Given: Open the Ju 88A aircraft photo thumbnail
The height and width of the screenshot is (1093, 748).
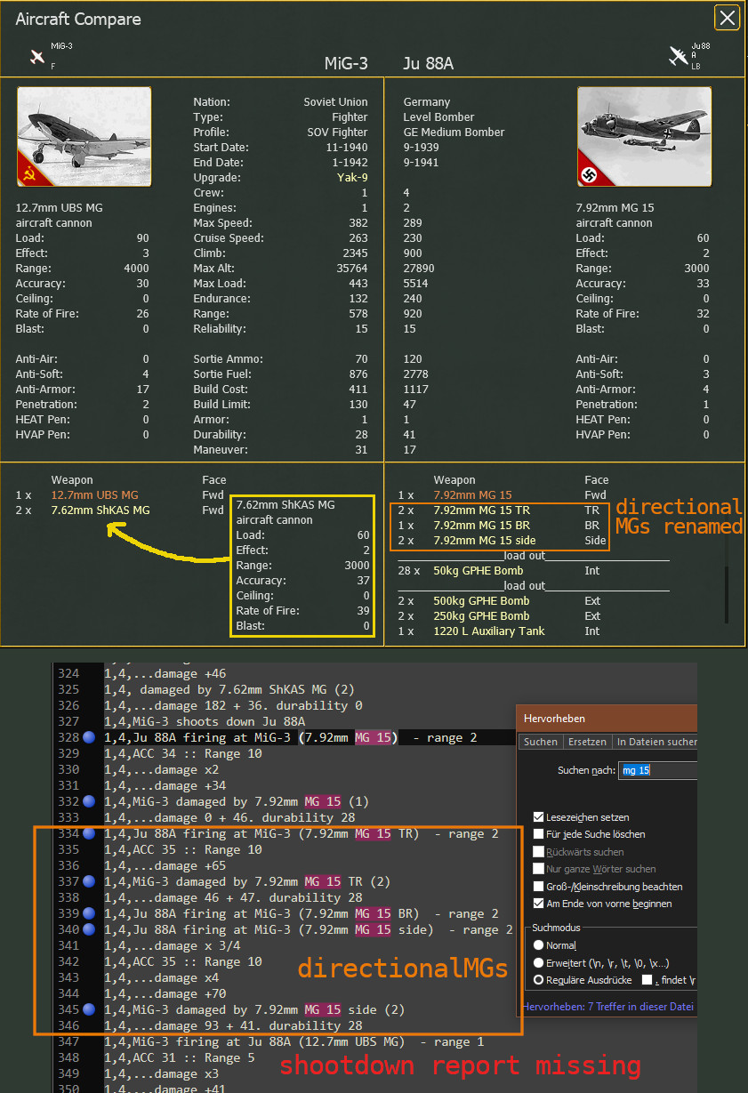Looking at the screenshot, I should tap(644, 137).
